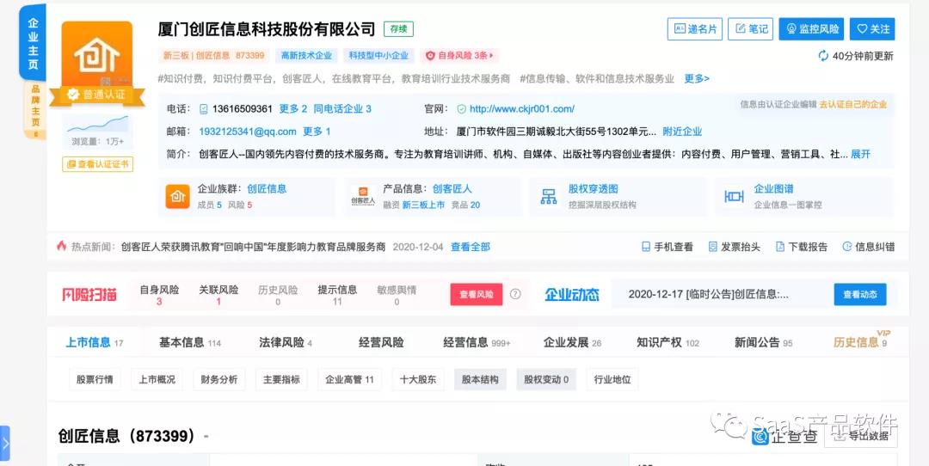The width and height of the screenshot is (929, 466).
Task: Click the refresh update icon
Action: (x=823, y=56)
